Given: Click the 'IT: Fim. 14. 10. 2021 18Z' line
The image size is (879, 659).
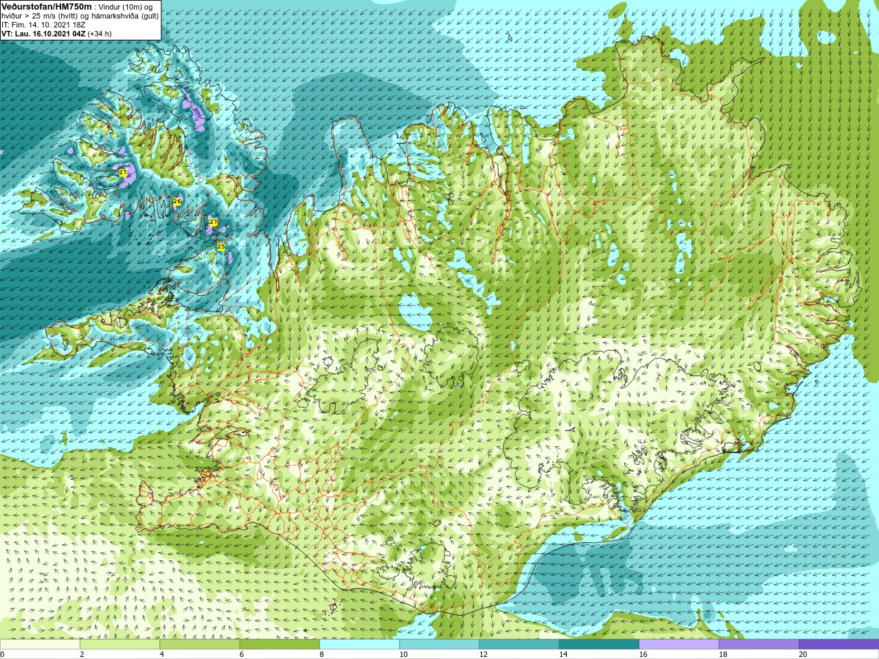Looking at the screenshot, I should 43,25.
